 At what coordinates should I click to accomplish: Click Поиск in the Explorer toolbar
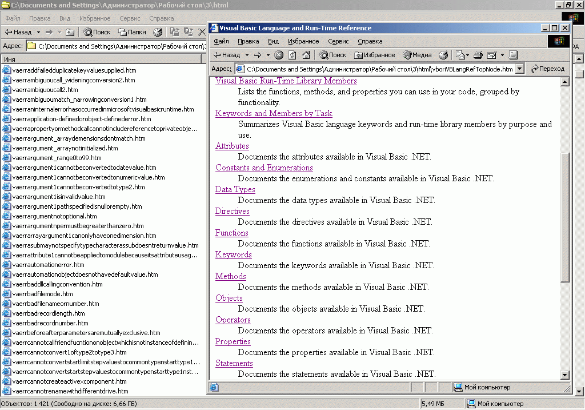coord(97,32)
